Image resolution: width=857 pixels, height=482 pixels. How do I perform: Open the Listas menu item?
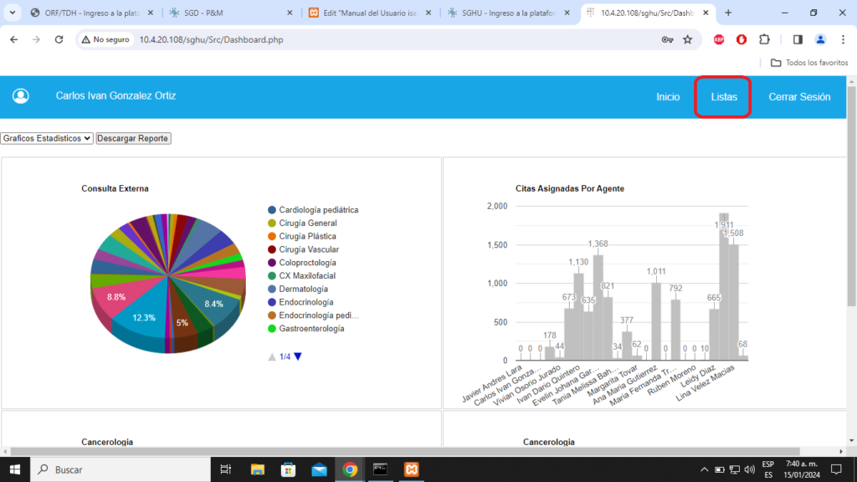tap(724, 97)
